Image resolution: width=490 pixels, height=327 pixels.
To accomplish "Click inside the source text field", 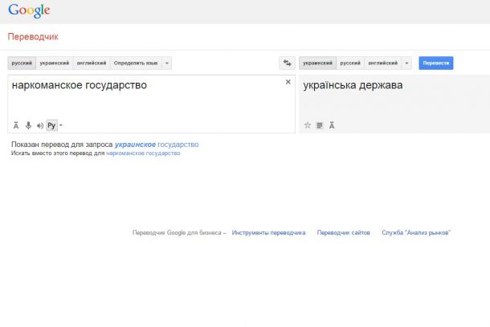I will pyautogui.click(x=151, y=104).
